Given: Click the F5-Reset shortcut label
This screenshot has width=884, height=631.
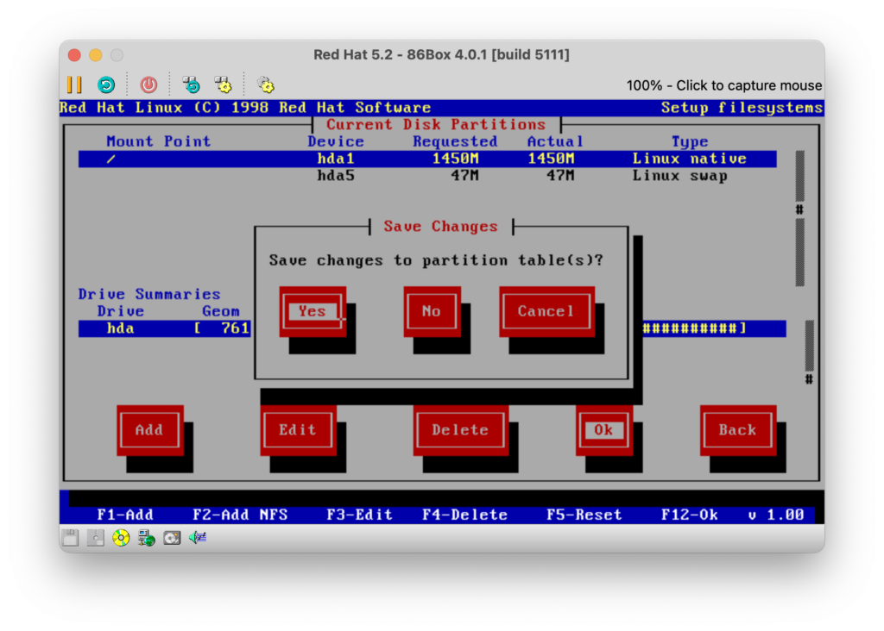Looking at the screenshot, I should click(584, 515).
